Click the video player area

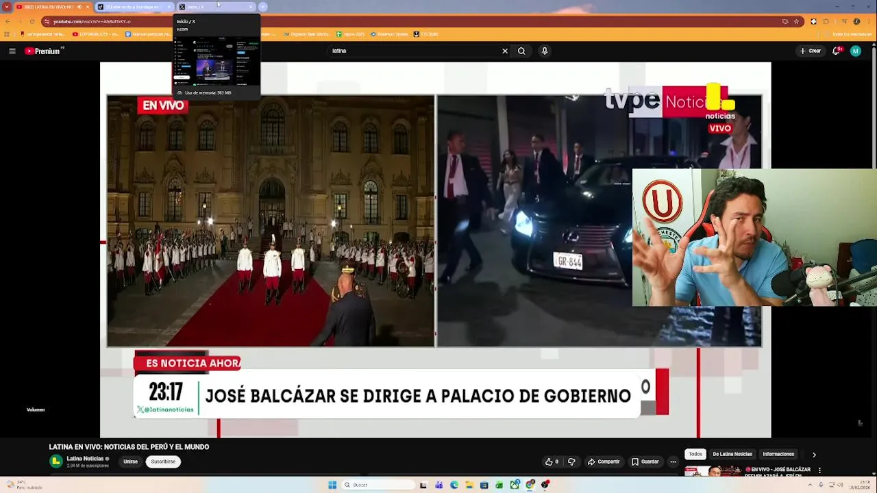pos(435,250)
